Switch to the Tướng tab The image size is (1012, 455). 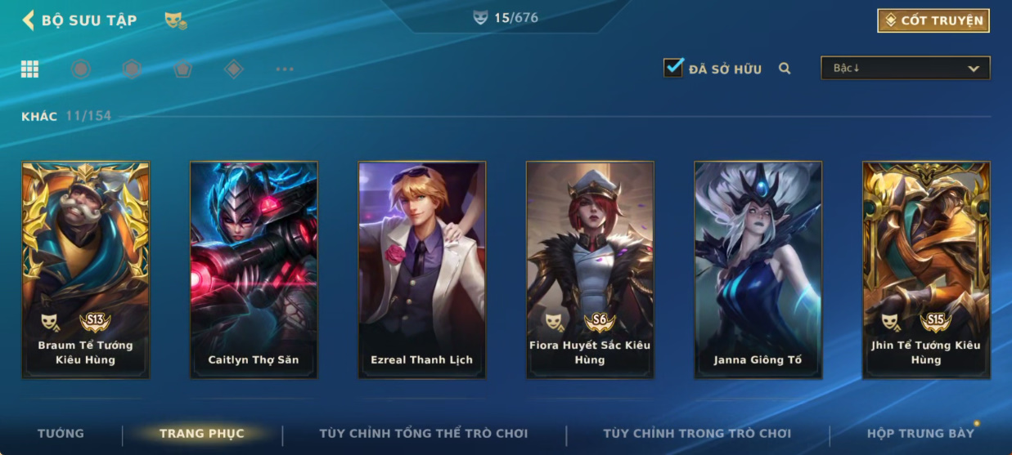pyautogui.click(x=61, y=433)
